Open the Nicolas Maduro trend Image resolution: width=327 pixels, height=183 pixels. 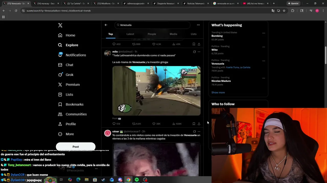pyautogui.click(x=221, y=81)
